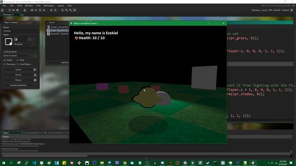Enable the Persistent checkbox

click(x=5, y=65)
